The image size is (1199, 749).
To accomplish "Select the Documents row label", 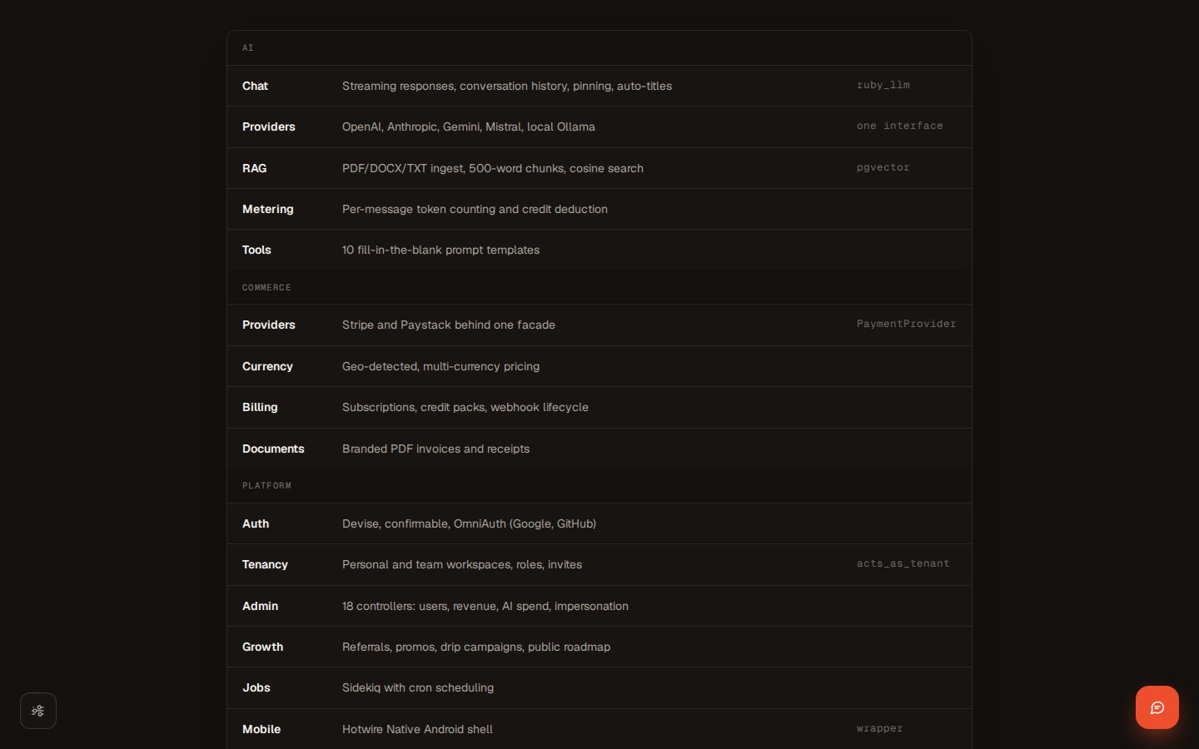I will point(273,449).
